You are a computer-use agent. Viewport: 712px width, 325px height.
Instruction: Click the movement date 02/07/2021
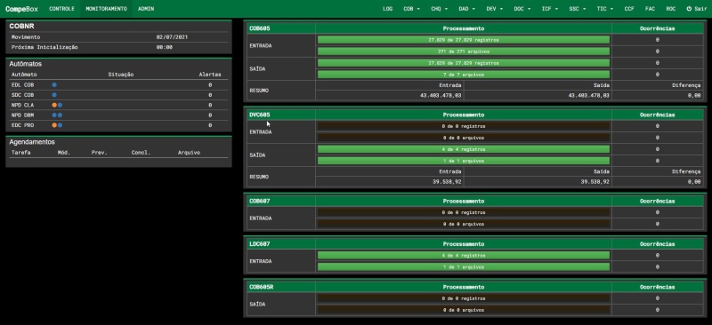pos(172,37)
